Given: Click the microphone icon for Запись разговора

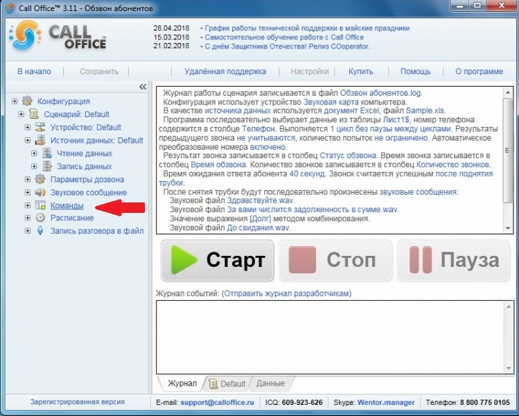Looking at the screenshot, I should pos(40,231).
